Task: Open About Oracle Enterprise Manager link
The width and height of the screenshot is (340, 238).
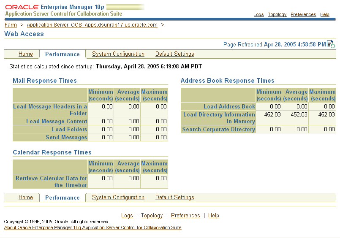Action: 92,227
